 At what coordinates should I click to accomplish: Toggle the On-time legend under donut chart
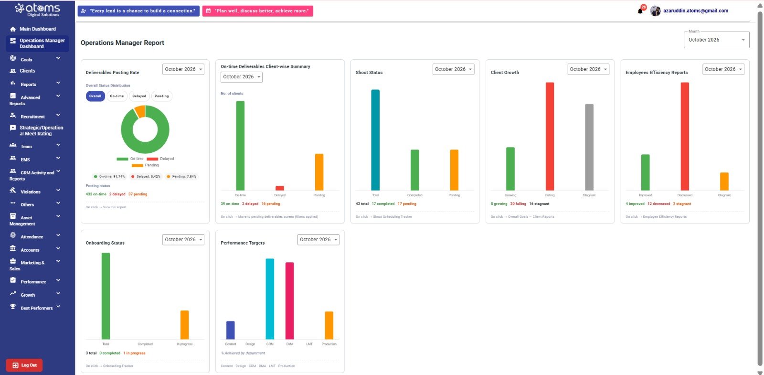click(x=130, y=159)
